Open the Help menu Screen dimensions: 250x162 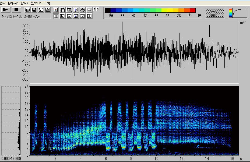click(47, 3)
